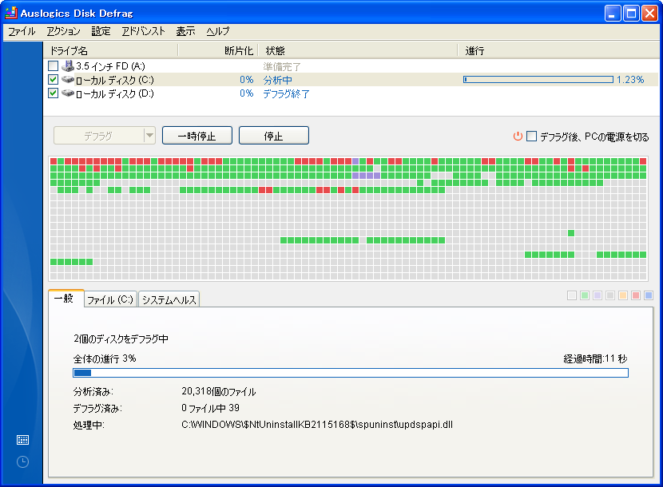The width and height of the screenshot is (663, 487).
Task: Switch to the ファイル (C:) tab
Action: [x=110, y=299]
